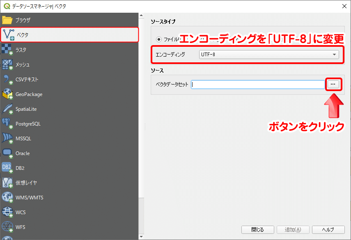This screenshot has width=351, height=240.
Task: Click the MSSQL label
Action: tap(23, 139)
